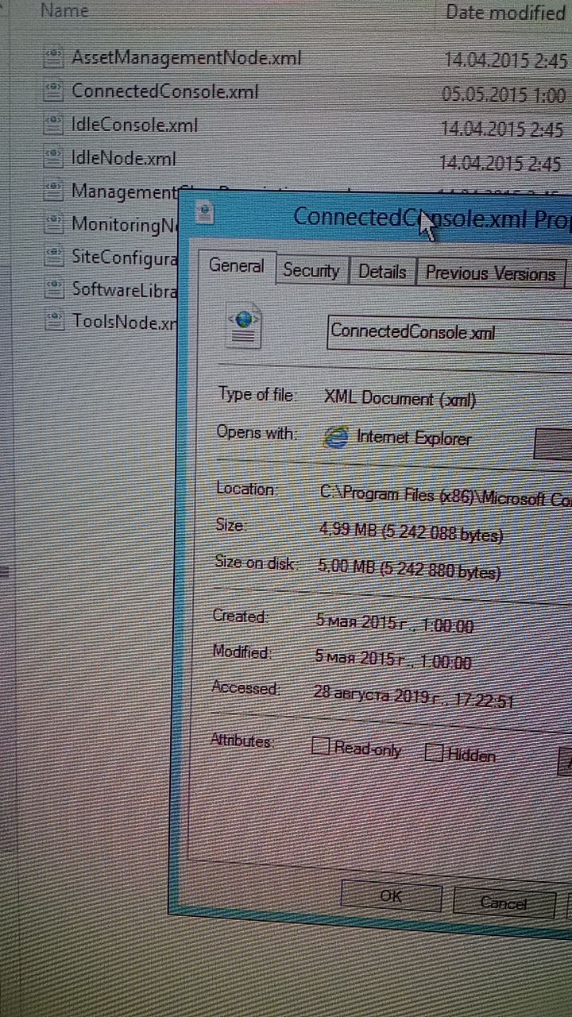Screen dimensions: 572x1017
Task: Click the ToolsNode.xml file icon
Action: (x=53, y=321)
